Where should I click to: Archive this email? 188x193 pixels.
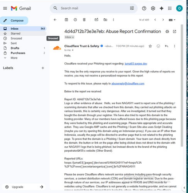66,20
